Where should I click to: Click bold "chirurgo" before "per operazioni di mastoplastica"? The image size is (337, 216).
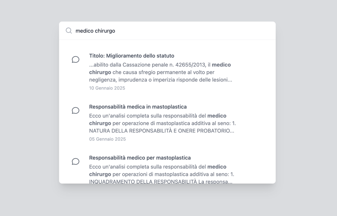tap(100, 174)
